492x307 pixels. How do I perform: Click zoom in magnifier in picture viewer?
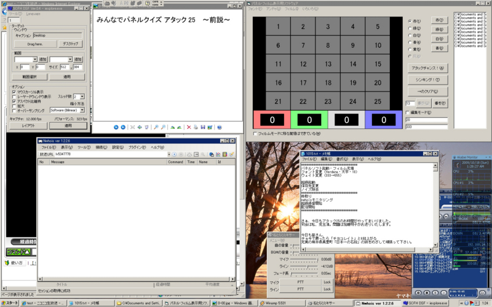click(156, 127)
